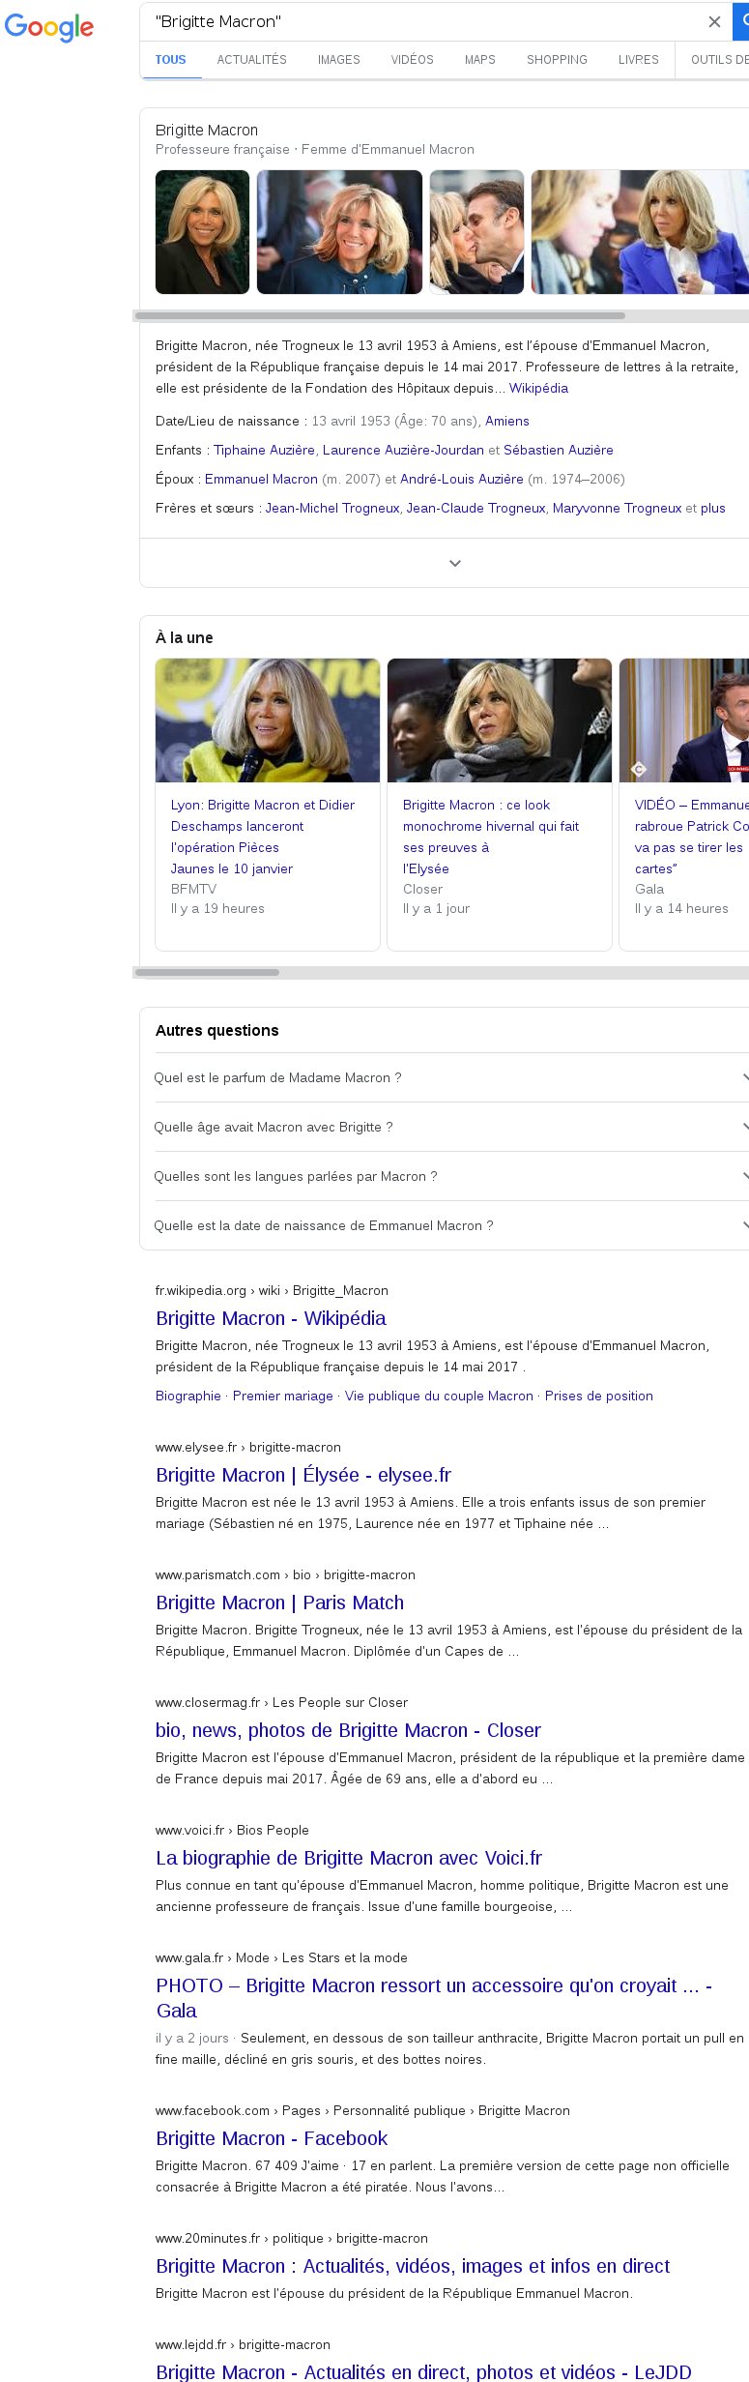Open the Gala PHOTO accessoire result
This screenshot has height=2382, width=749.
[434, 1998]
